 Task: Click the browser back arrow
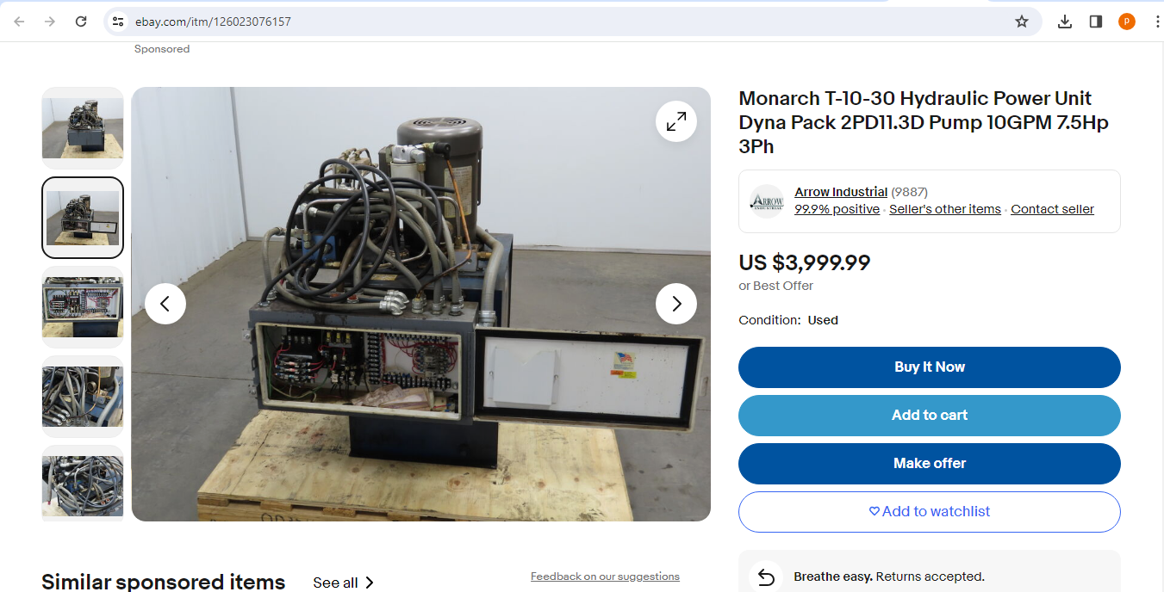click(19, 22)
